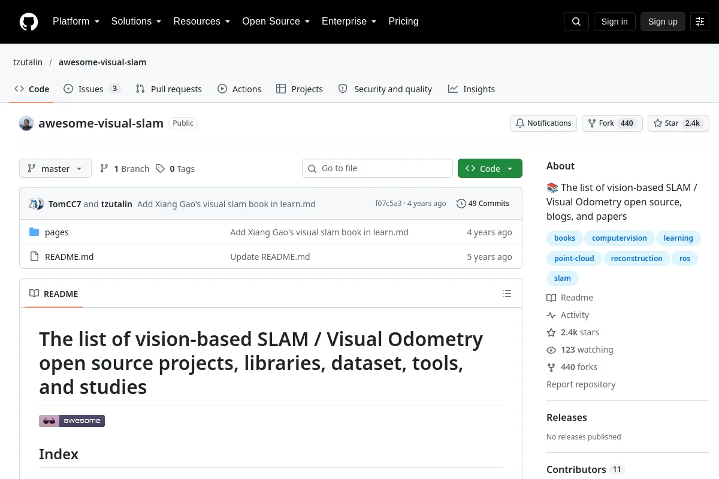Click the eye icon next to watching
Image resolution: width=719 pixels, height=479 pixels.
(x=551, y=350)
